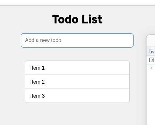Click the empty gray area below the todo list
This screenshot has width=155, height=125.
77,114
